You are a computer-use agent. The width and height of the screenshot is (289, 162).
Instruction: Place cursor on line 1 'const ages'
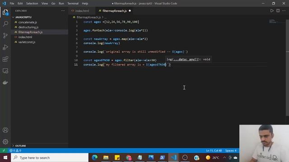[92, 22]
